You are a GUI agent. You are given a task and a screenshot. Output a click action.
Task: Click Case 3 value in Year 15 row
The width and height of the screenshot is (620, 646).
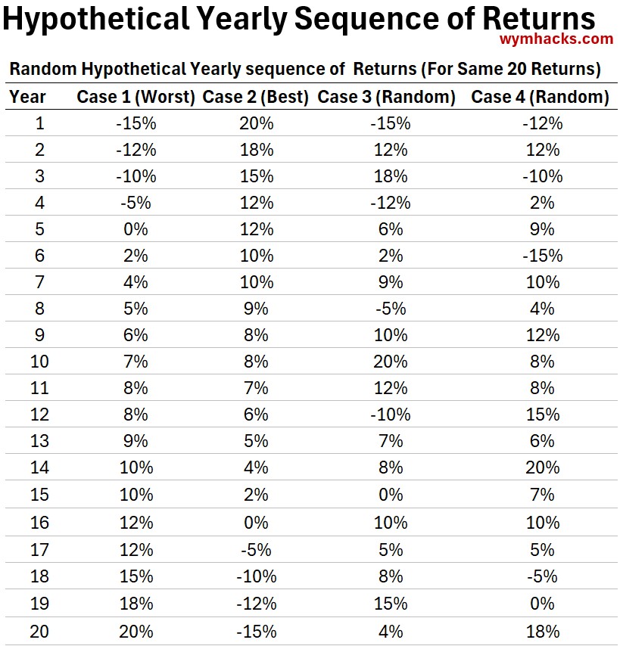point(390,495)
